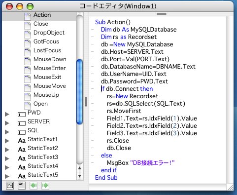Screen dimensions: 237x195
Task: Select the MouseDown event handler
Action: point(50,59)
